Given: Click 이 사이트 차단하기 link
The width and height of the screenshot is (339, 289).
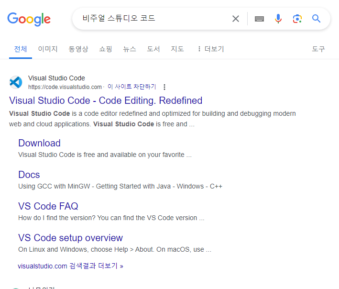Looking at the screenshot, I should pyautogui.click(x=131, y=87).
